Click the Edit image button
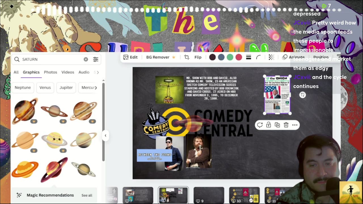This screenshot has height=204, width=363. (130, 57)
